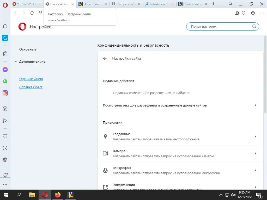Open the Геоданные permission row arrow
Image resolution: width=267 pixels, height=200 pixels.
256,136
